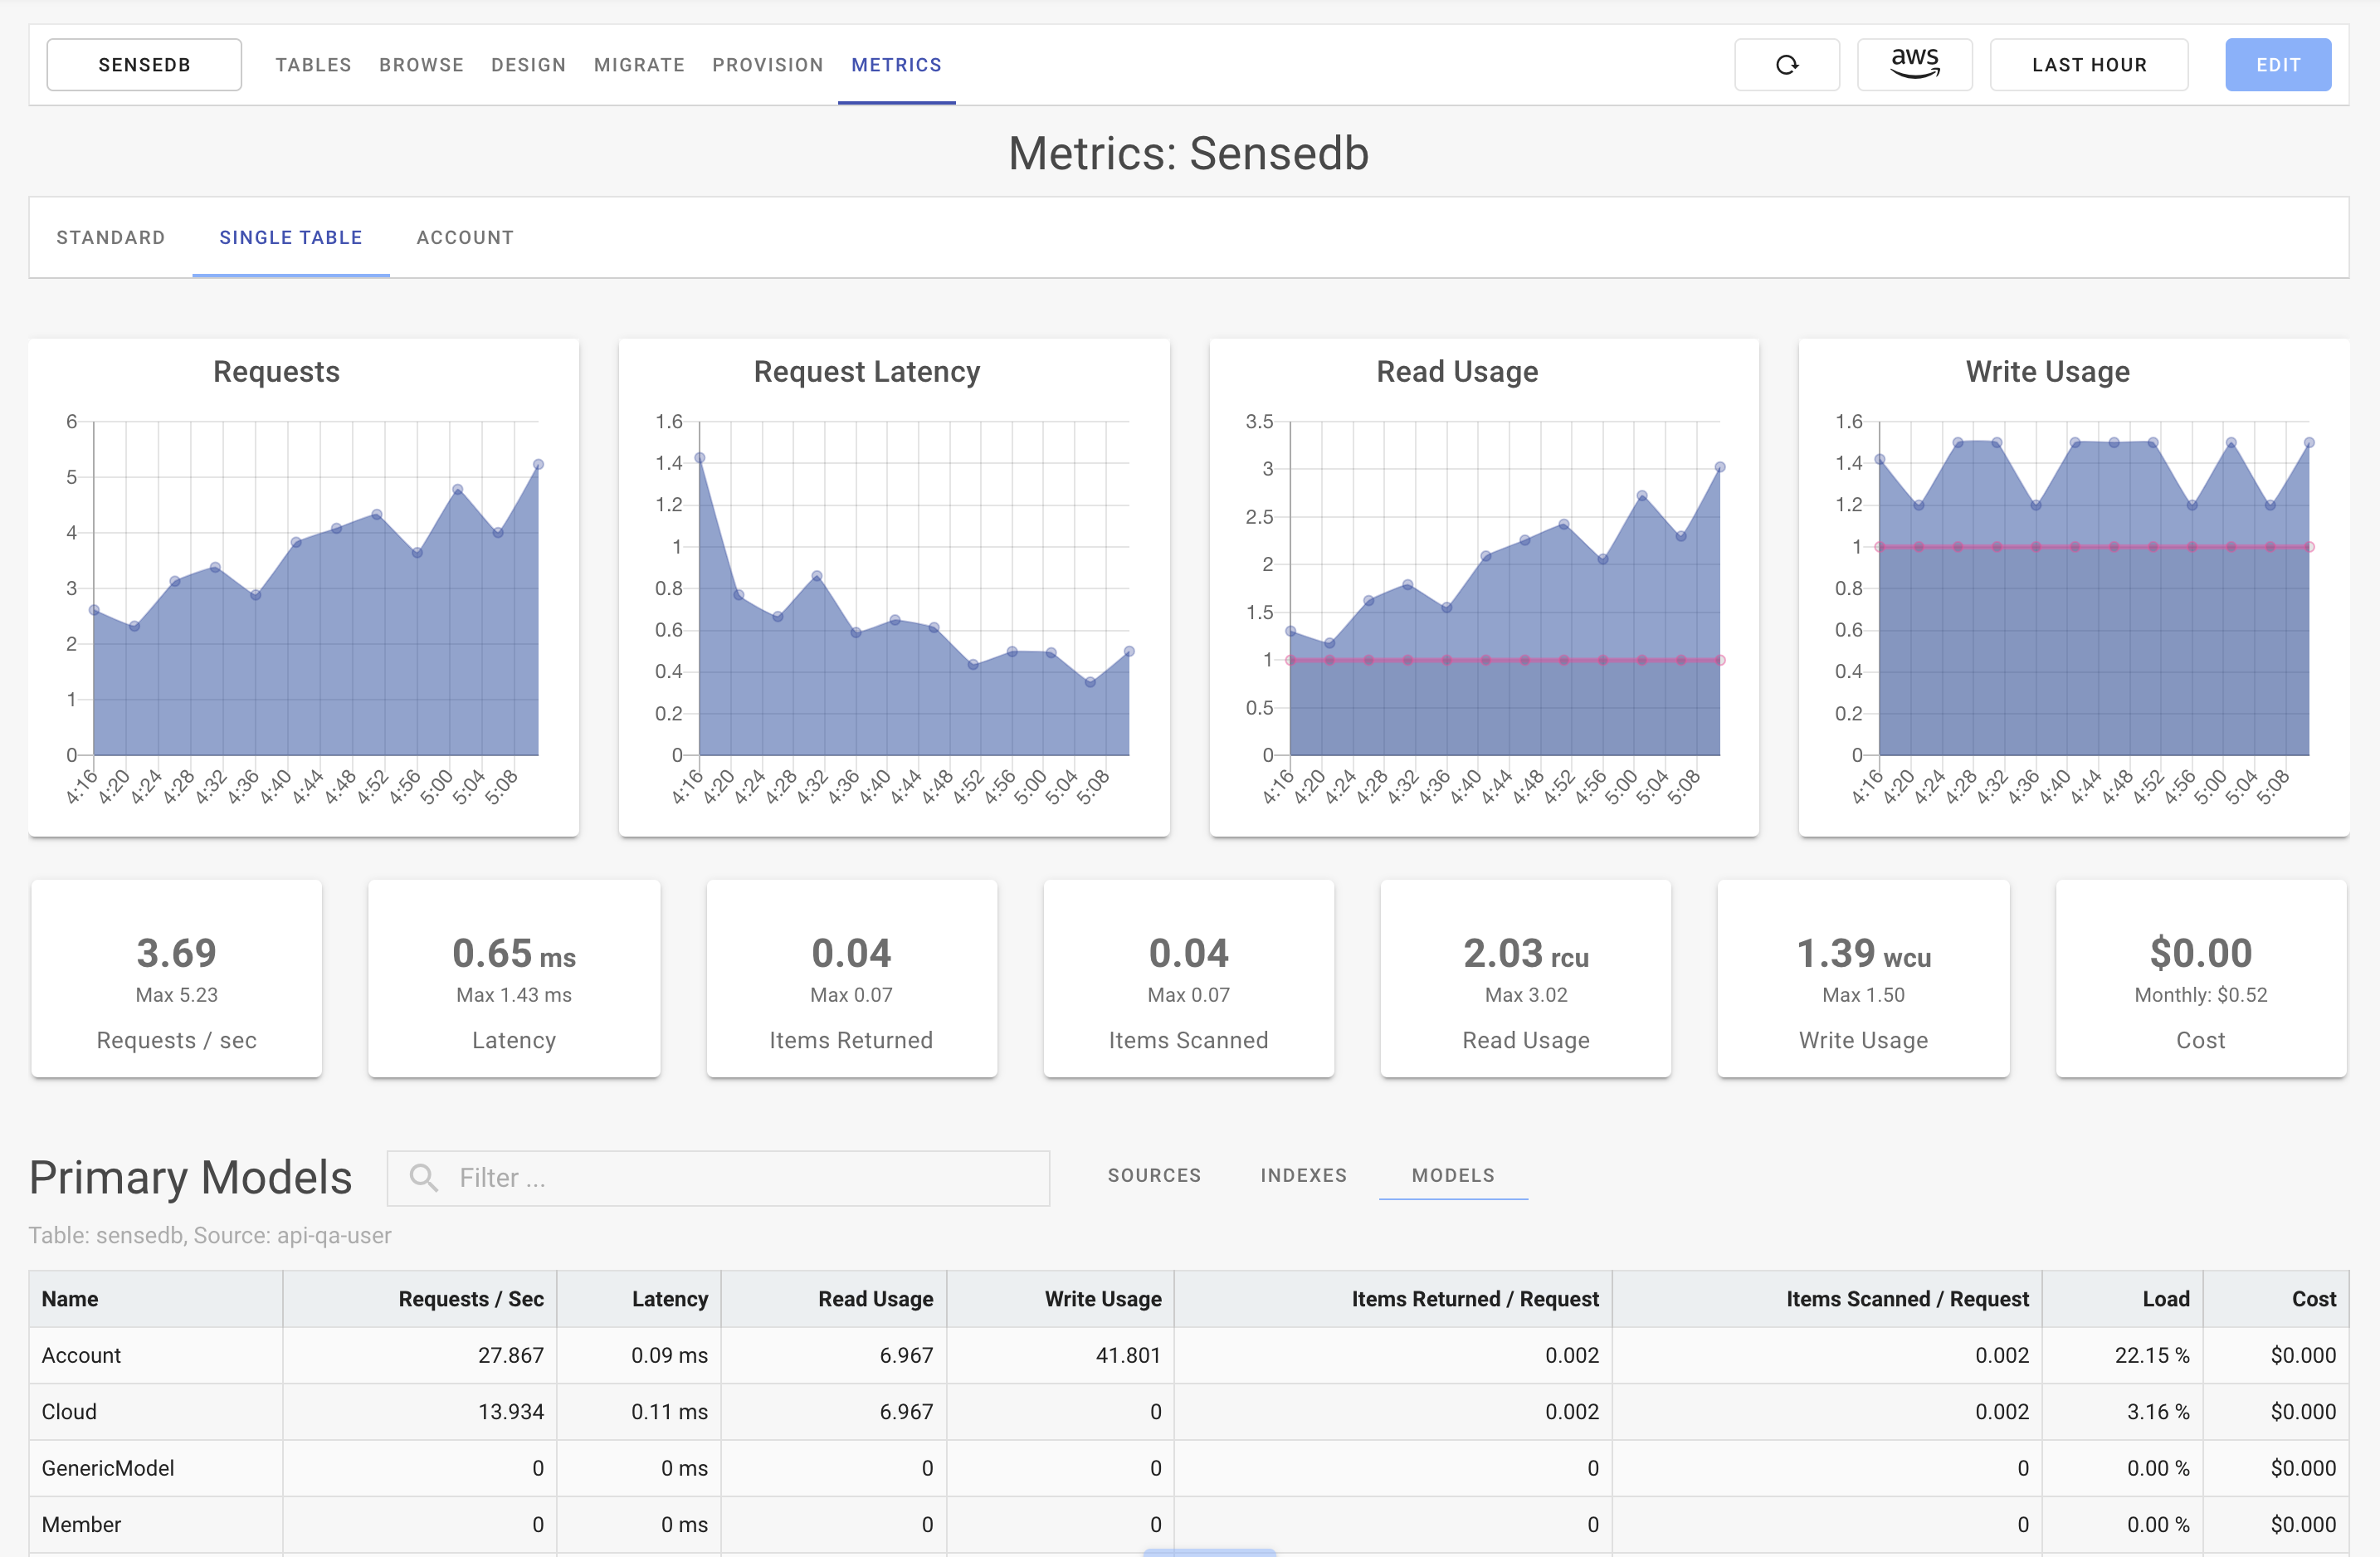The height and width of the screenshot is (1557, 2380).
Task: Switch to the STANDARD metrics tab
Action: pos(110,237)
